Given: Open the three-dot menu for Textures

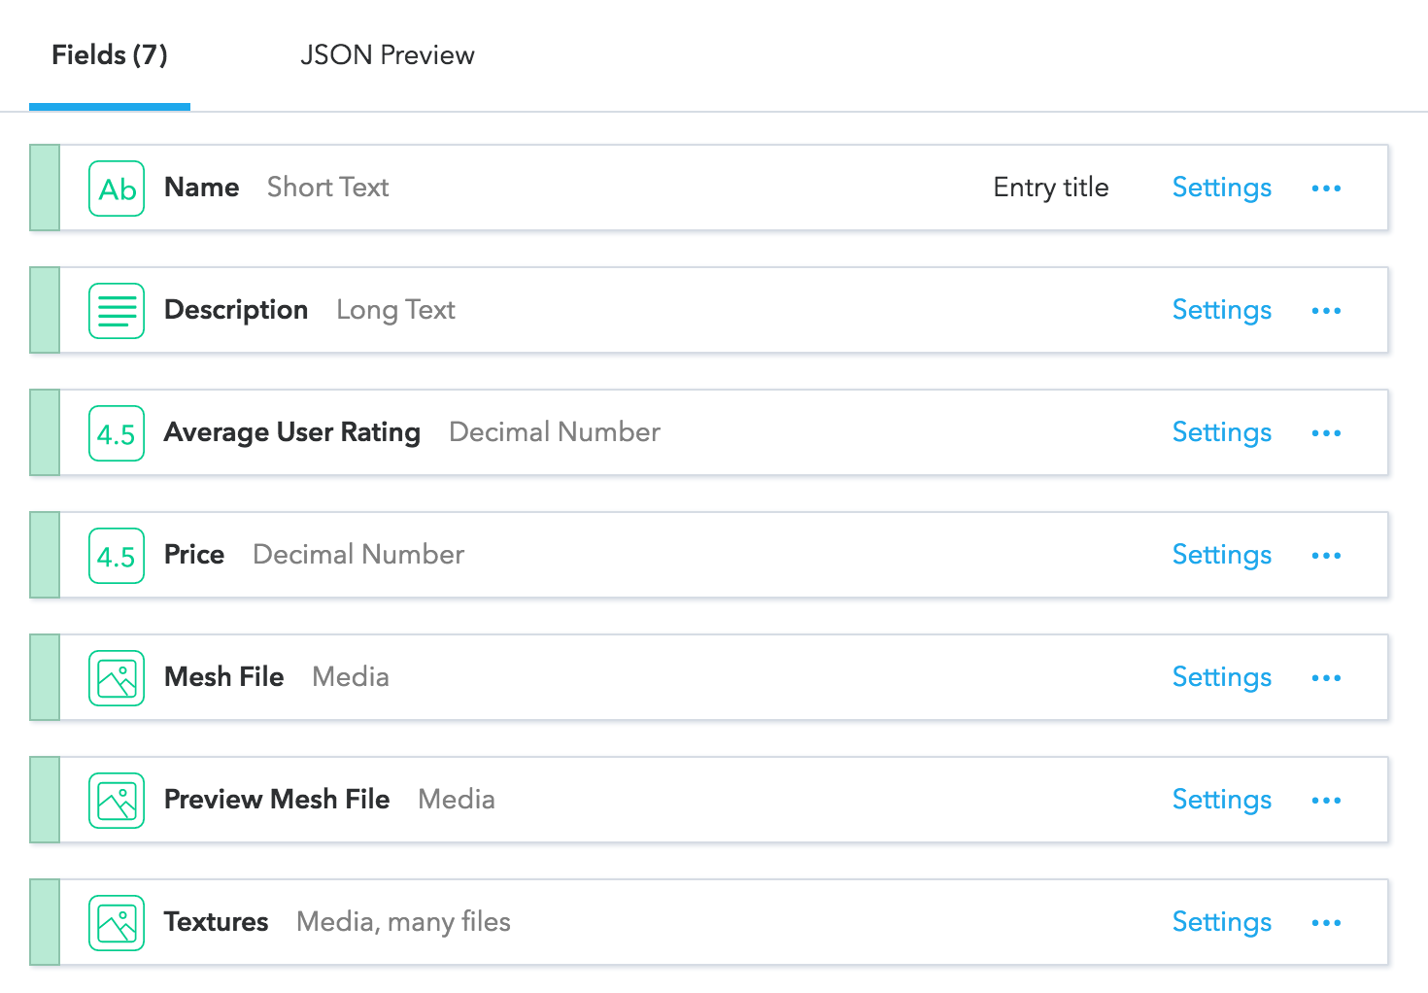Looking at the screenshot, I should pos(1326,923).
